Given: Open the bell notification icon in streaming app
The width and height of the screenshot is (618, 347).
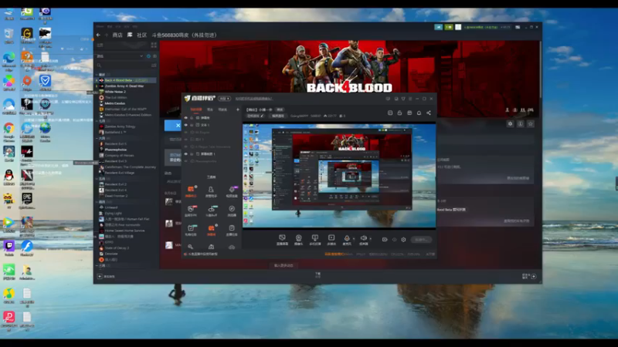Looking at the screenshot, I should click(419, 113).
